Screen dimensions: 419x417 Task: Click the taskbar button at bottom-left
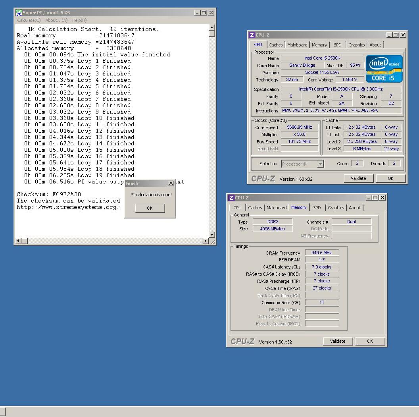pos(3,412)
